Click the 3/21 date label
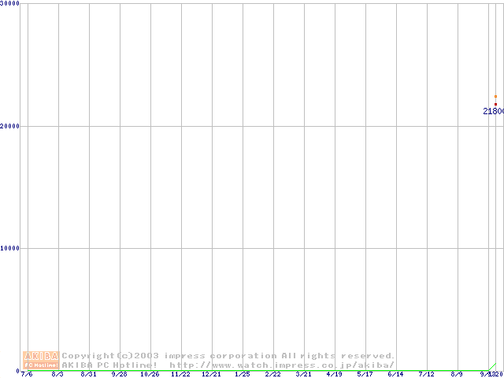 (x=303, y=375)
